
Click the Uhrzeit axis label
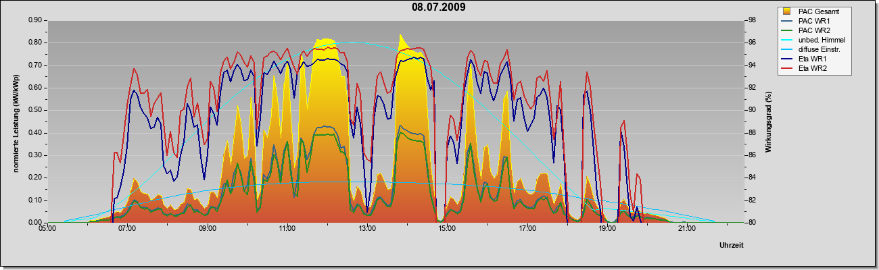click(731, 246)
